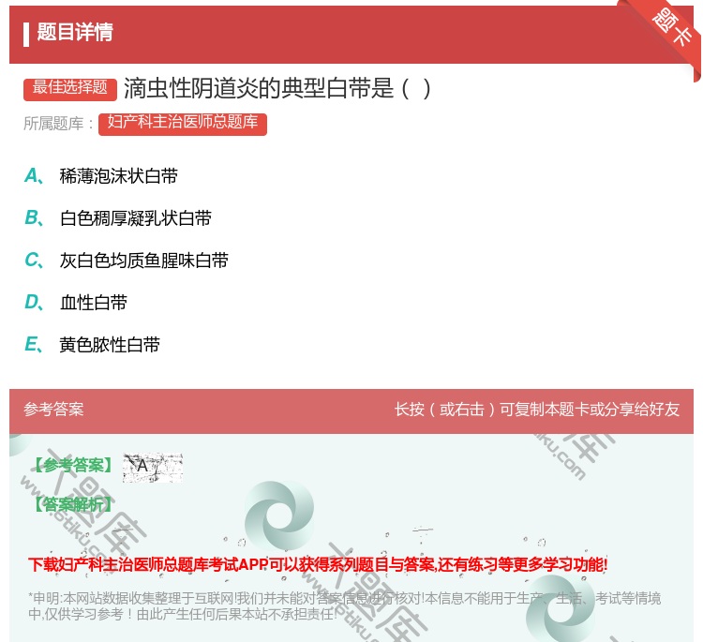Pick answer 黄色脓性白带

coord(111,345)
